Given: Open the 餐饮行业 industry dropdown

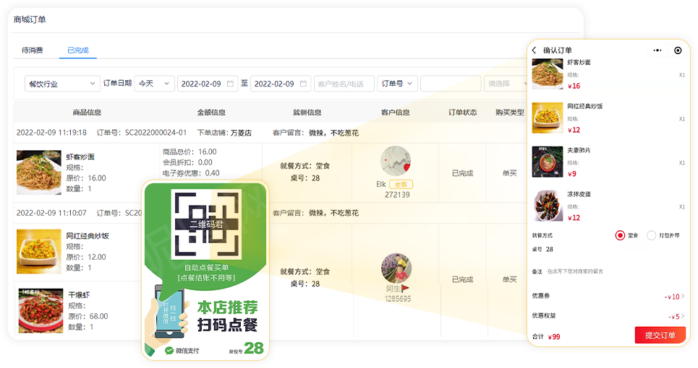Looking at the screenshot, I should pyautogui.click(x=62, y=84).
